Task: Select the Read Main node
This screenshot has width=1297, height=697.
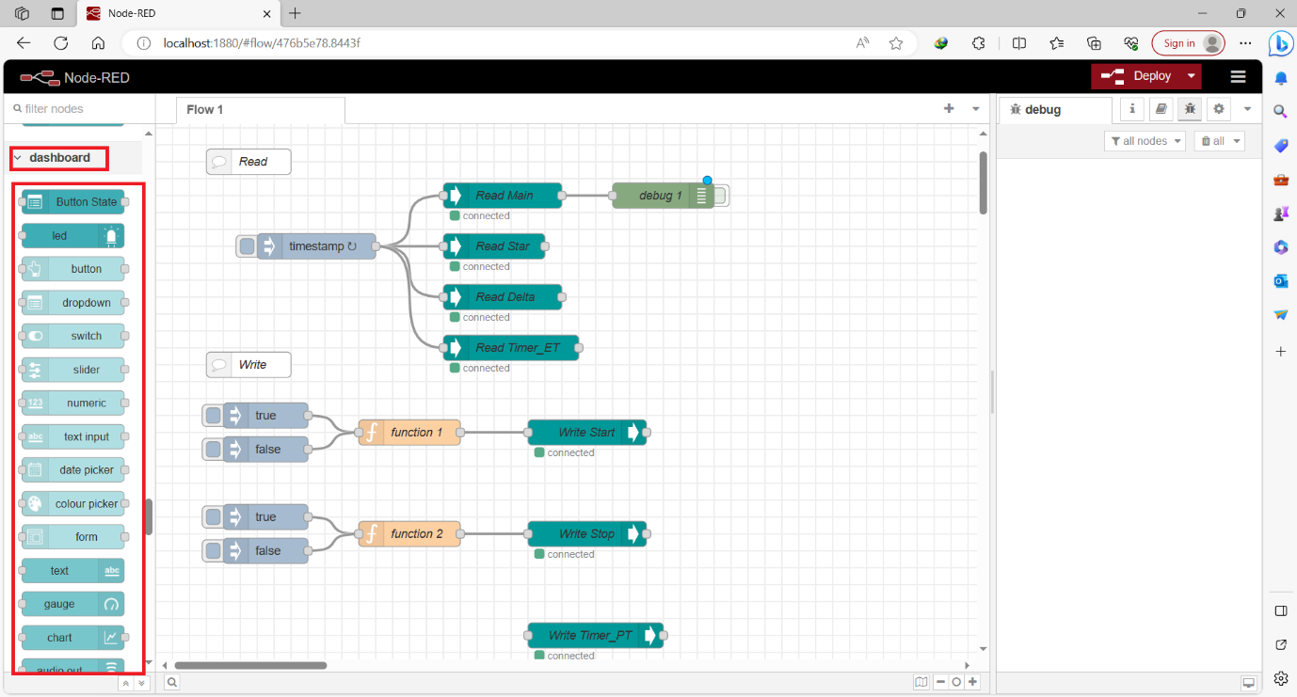Action: 503,196
